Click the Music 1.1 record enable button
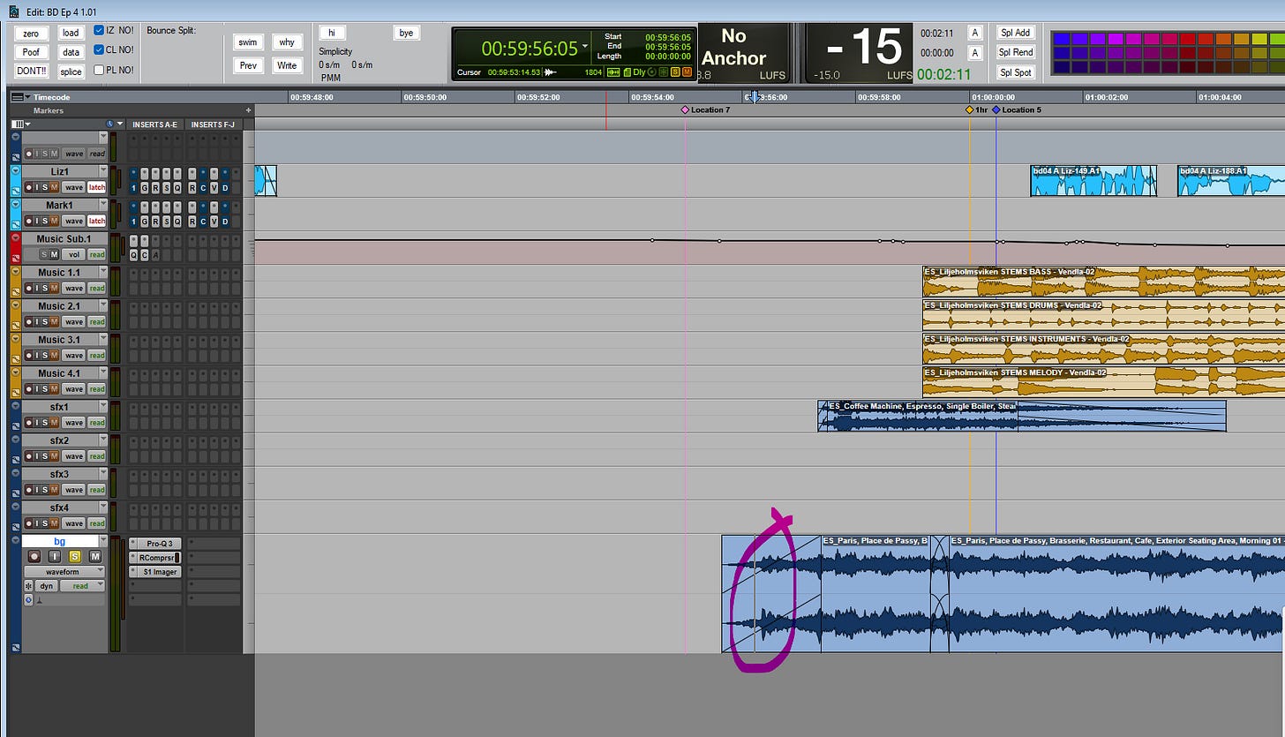Image resolution: width=1285 pixels, height=737 pixels. click(27, 288)
